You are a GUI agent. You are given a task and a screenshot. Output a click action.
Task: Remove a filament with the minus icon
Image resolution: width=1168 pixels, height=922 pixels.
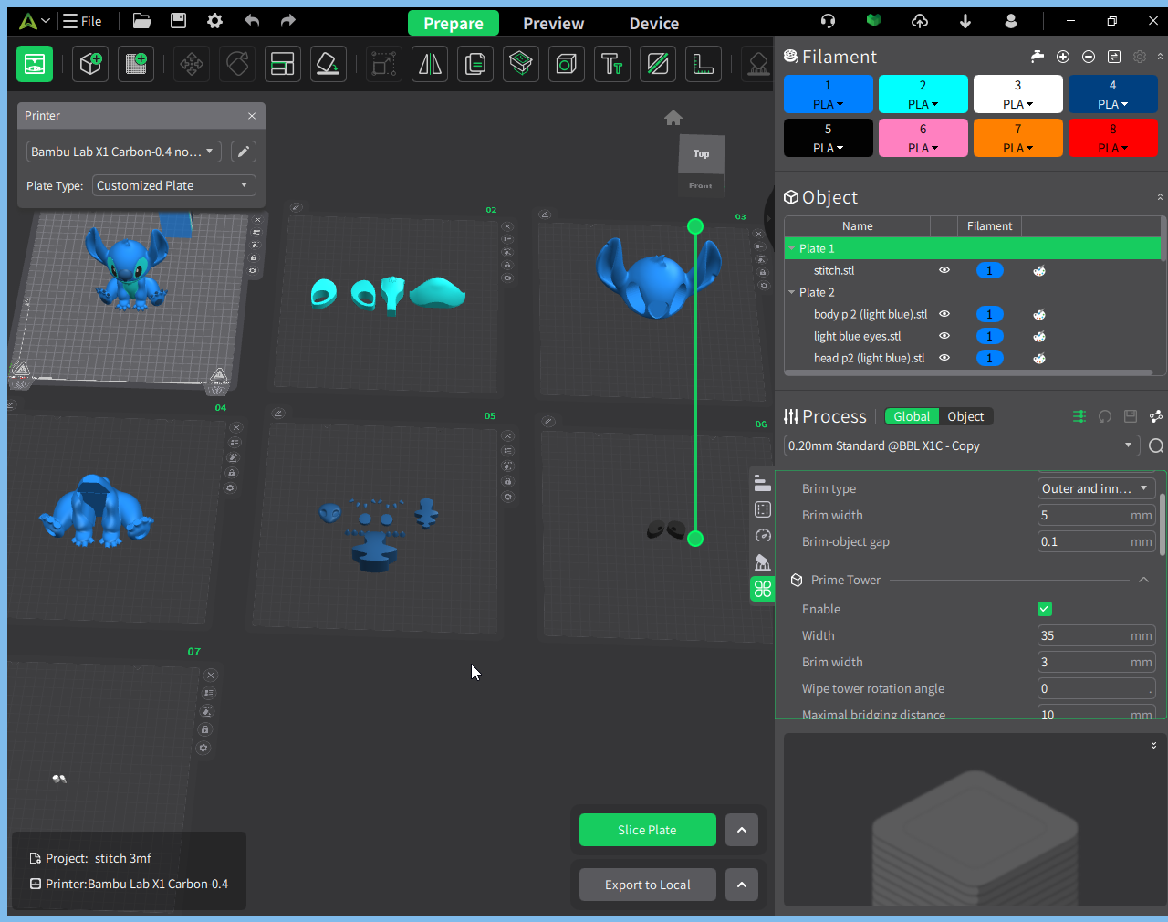click(x=1089, y=57)
